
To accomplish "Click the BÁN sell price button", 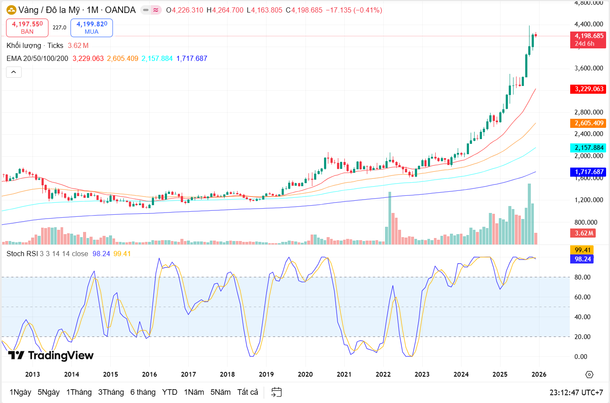I will pyautogui.click(x=27, y=28).
